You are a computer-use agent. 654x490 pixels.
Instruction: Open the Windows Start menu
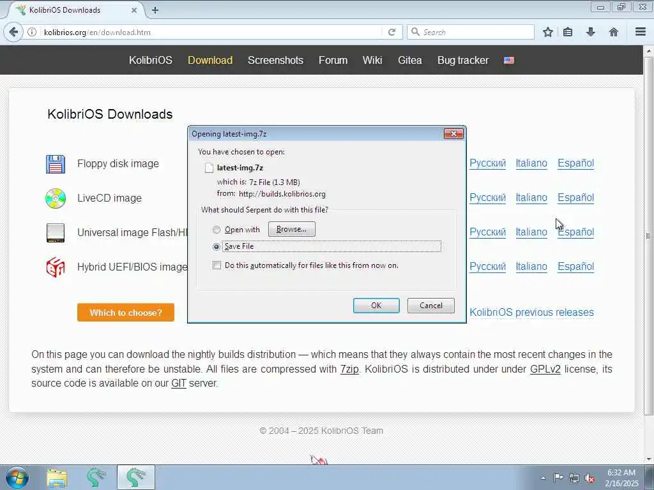[x=17, y=477]
